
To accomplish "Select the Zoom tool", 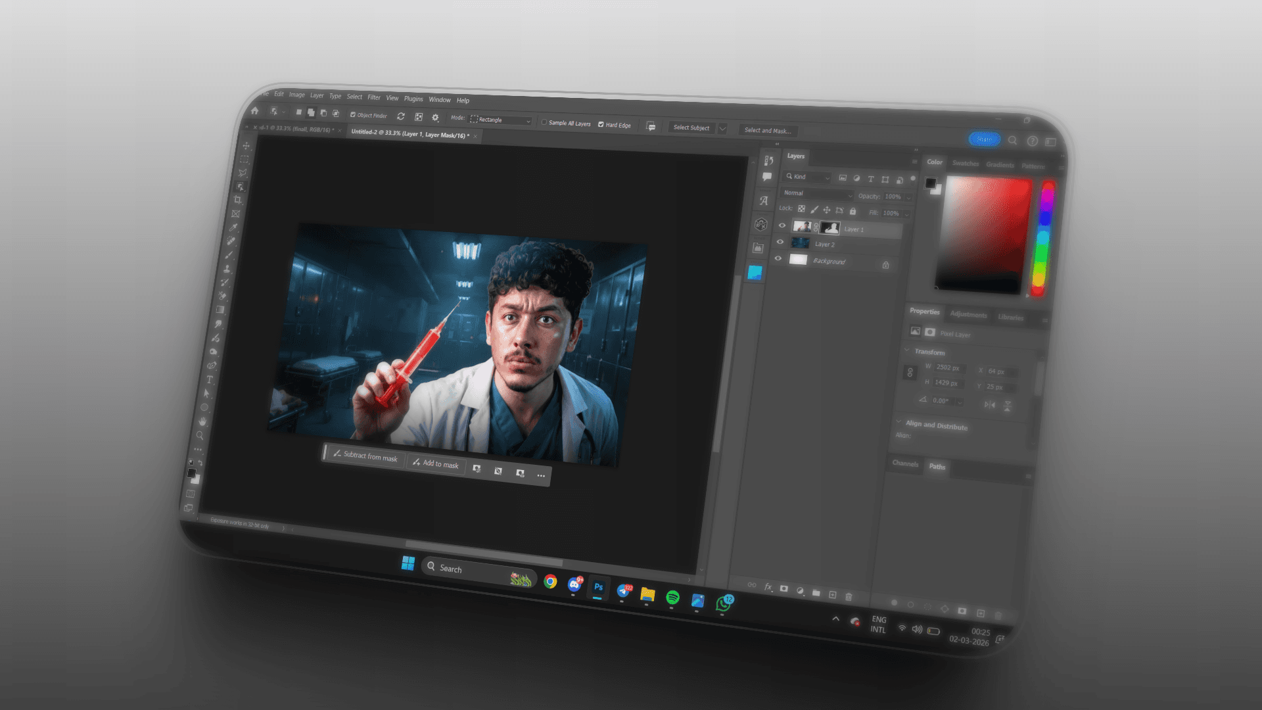I will [x=200, y=435].
